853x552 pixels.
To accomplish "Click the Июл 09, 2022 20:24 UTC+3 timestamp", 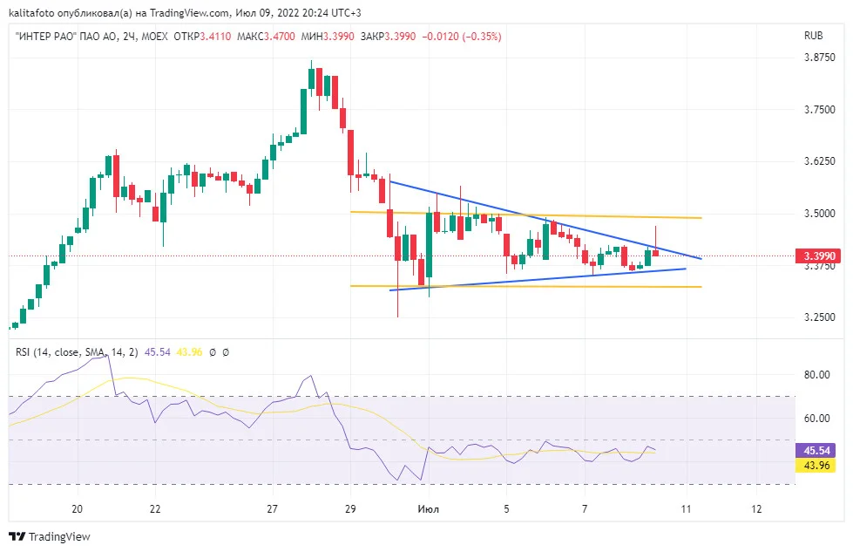I will pyautogui.click(x=296, y=12).
